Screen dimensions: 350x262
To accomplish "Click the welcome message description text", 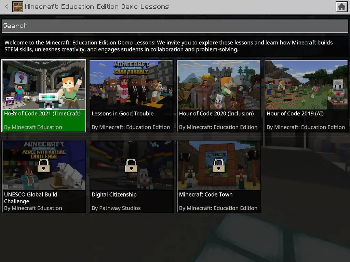I will click(x=169, y=46).
